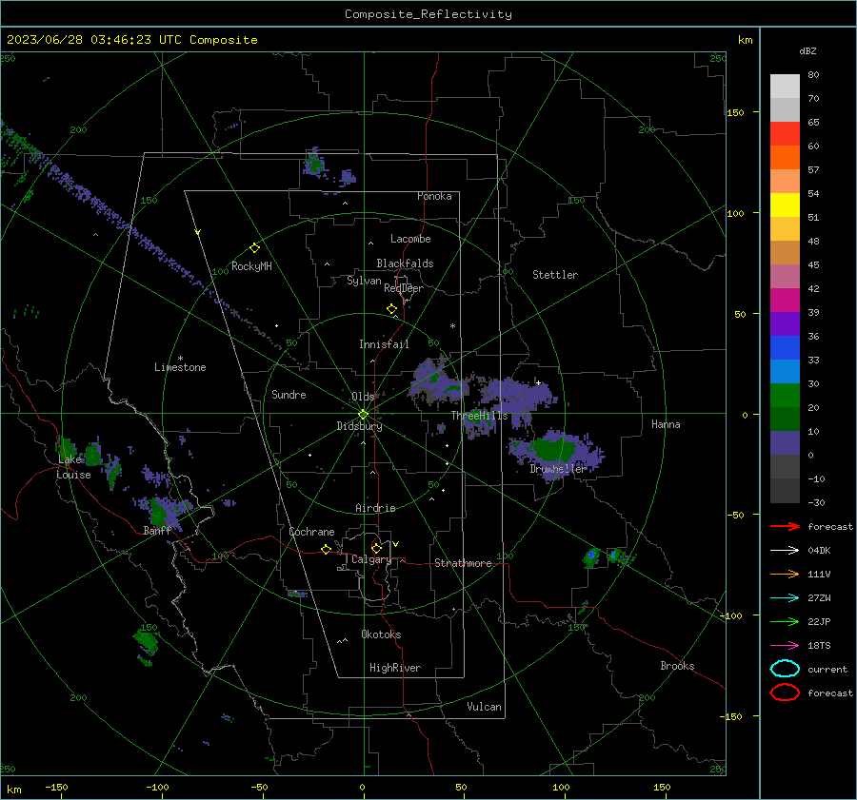
Task: Select the Sundre label
Action: tap(289, 394)
